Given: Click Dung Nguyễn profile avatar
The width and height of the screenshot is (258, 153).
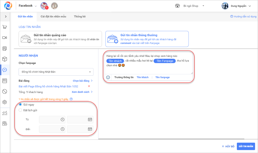Looking at the screenshot, I should tap(225, 6).
